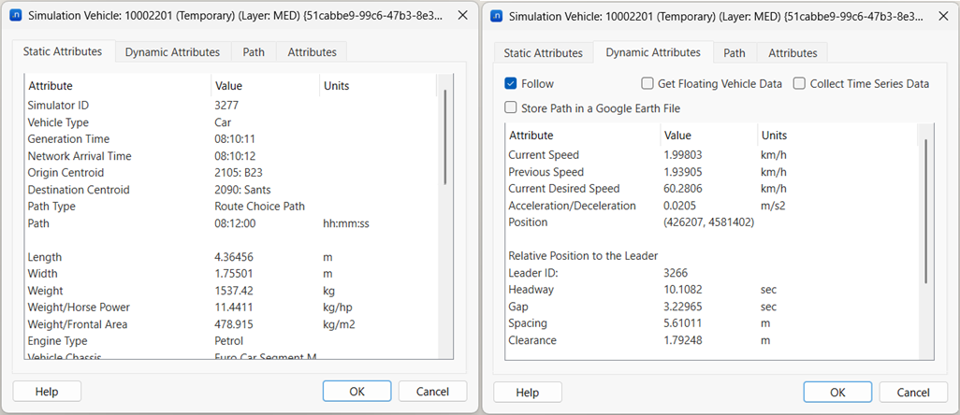Close the left Simulation Vehicle dialog
The height and width of the screenshot is (415, 960).
461,16
